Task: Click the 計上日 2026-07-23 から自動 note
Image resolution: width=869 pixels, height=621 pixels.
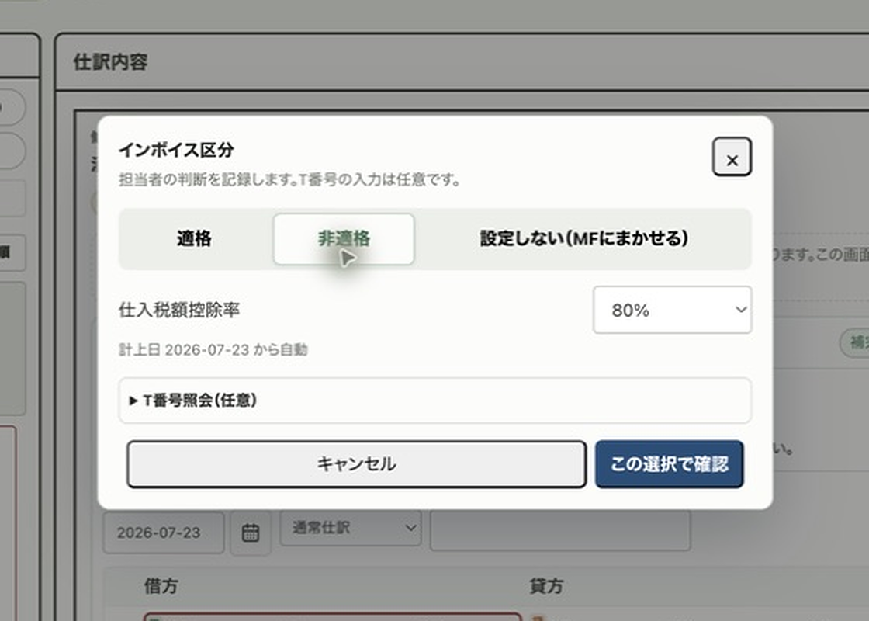Action: 213,350
